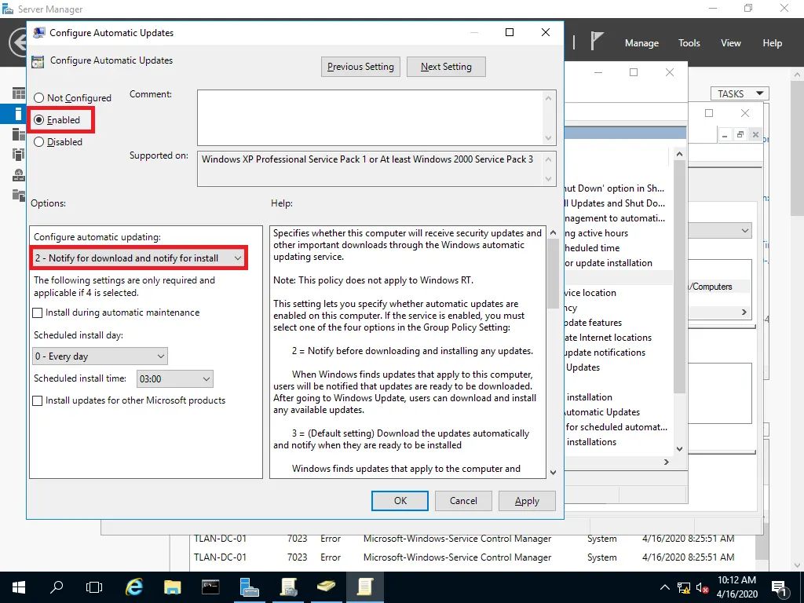Open taskbar search magnifier
Viewport: 804px width, 603px height.
[57, 587]
